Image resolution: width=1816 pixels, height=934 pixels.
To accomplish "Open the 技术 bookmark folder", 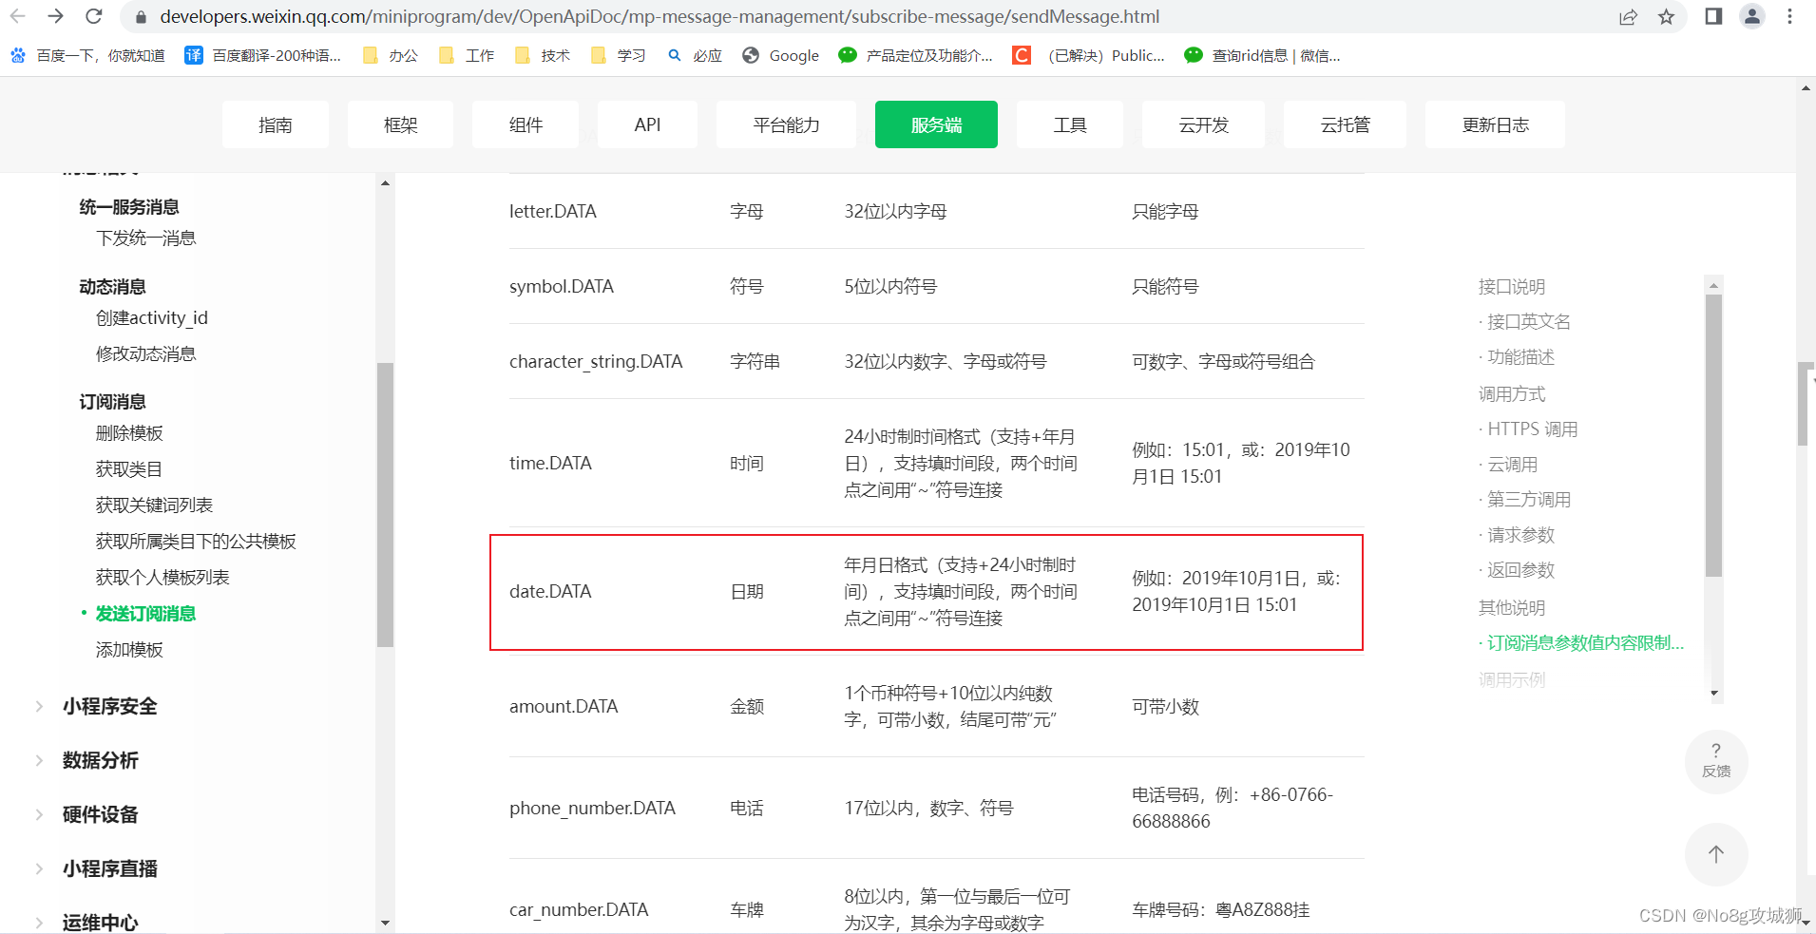I will click(543, 55).
